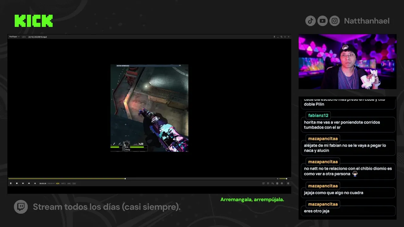Open the PotPlayer main menu dropdown

point(15,37)
